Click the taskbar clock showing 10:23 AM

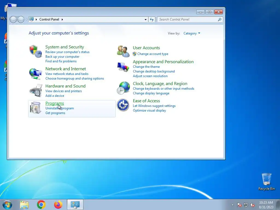click(266, 205)
